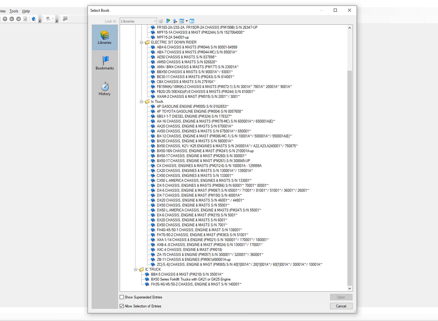438x321 pixels.
Task: Select book icon for ABX-6 CHASSIS & MASTS
Action: click(x=153, y=47)
